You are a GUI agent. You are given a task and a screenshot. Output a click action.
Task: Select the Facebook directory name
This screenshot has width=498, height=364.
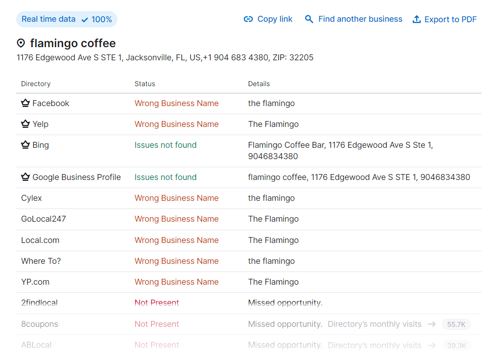click(51, 103)
